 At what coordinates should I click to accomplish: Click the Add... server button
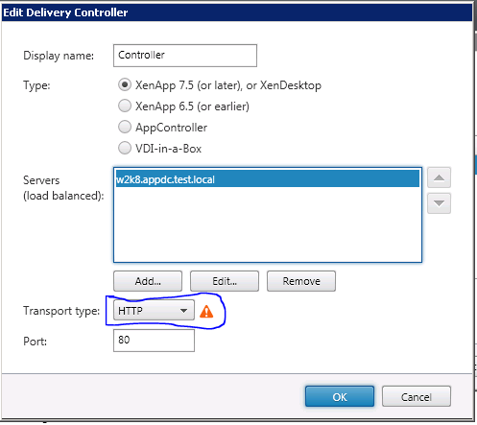[x=148, y=281]
